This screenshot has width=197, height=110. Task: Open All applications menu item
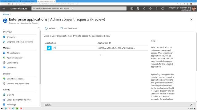pyautogui.click(x=14, y=53)
